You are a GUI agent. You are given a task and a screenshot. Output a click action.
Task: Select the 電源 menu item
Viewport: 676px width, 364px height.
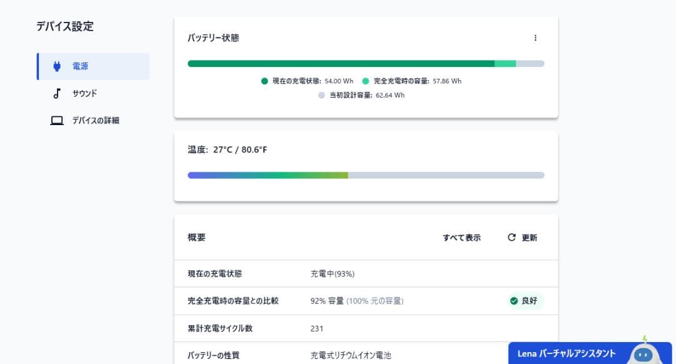pos(93,66)
